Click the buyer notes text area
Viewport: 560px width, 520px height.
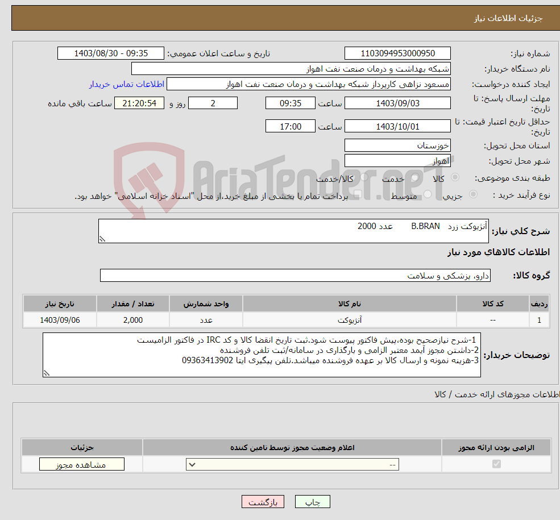(262, 355)
